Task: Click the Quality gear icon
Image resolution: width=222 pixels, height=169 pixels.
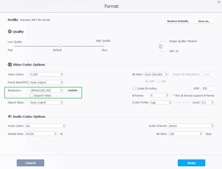Action: pos(10,32)
